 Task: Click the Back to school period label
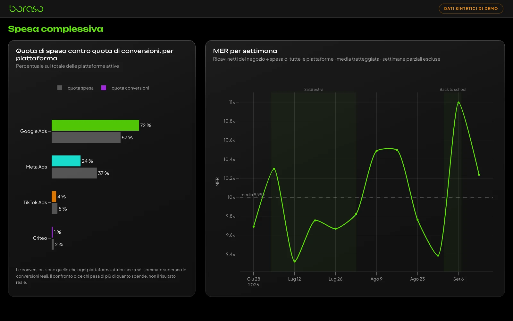point(453,90)
